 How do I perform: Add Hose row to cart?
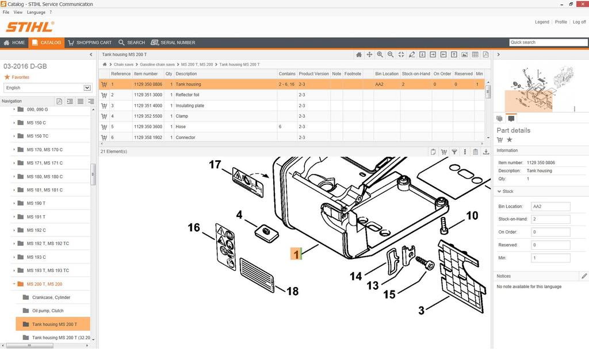tap(104, 127)
